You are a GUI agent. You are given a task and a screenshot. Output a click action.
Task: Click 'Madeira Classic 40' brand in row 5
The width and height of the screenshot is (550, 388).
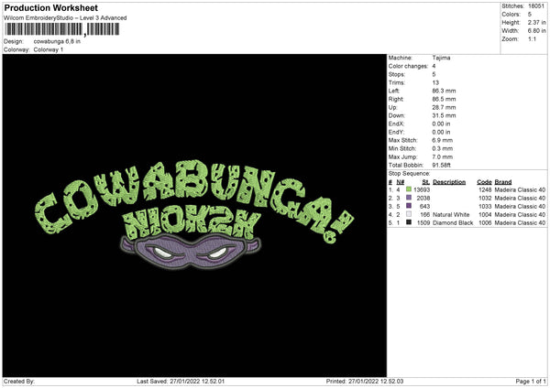point(520,222)
